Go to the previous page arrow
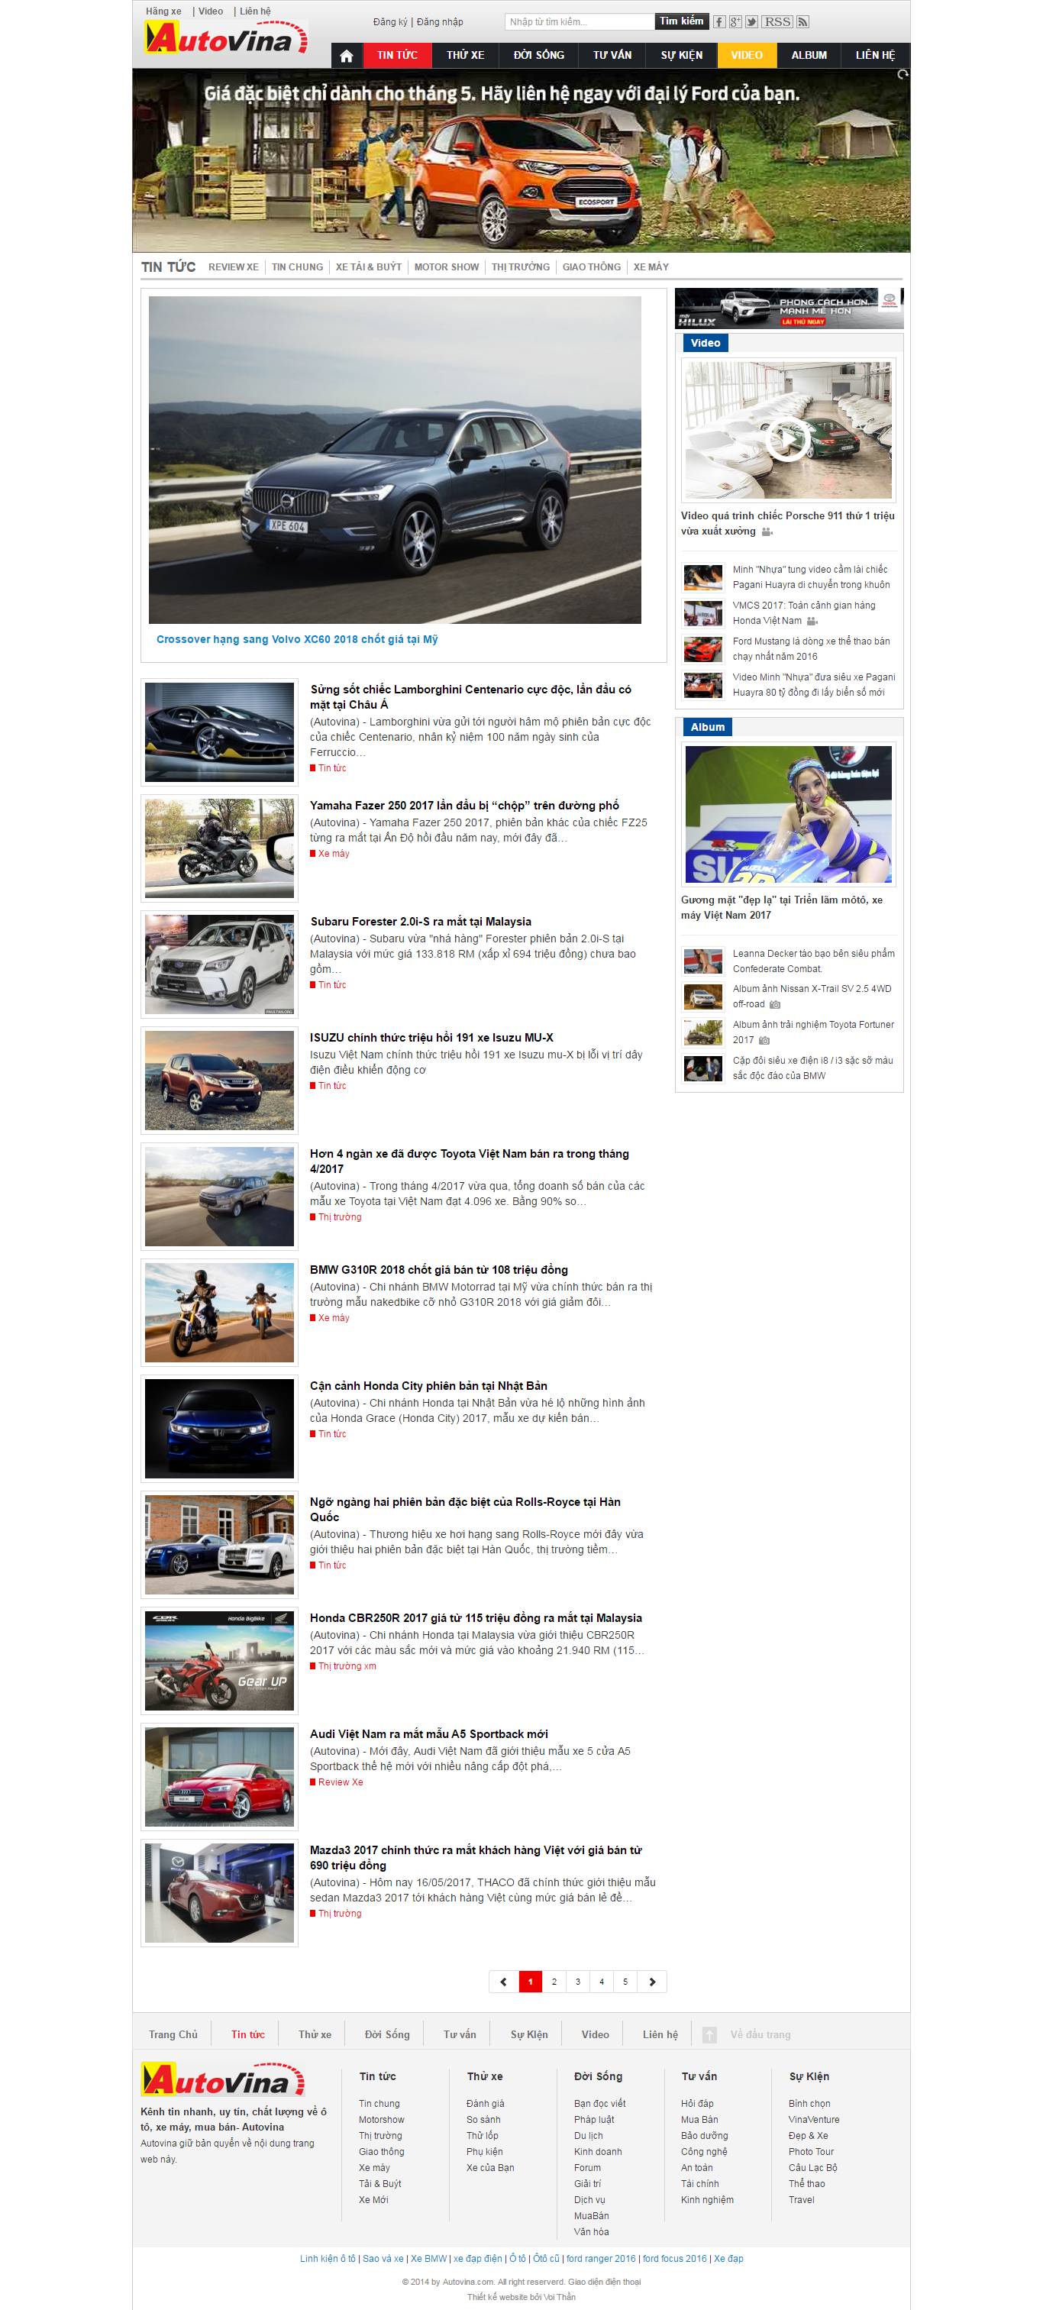This screenshot has height=2310, width=1043. (503, 1981)
